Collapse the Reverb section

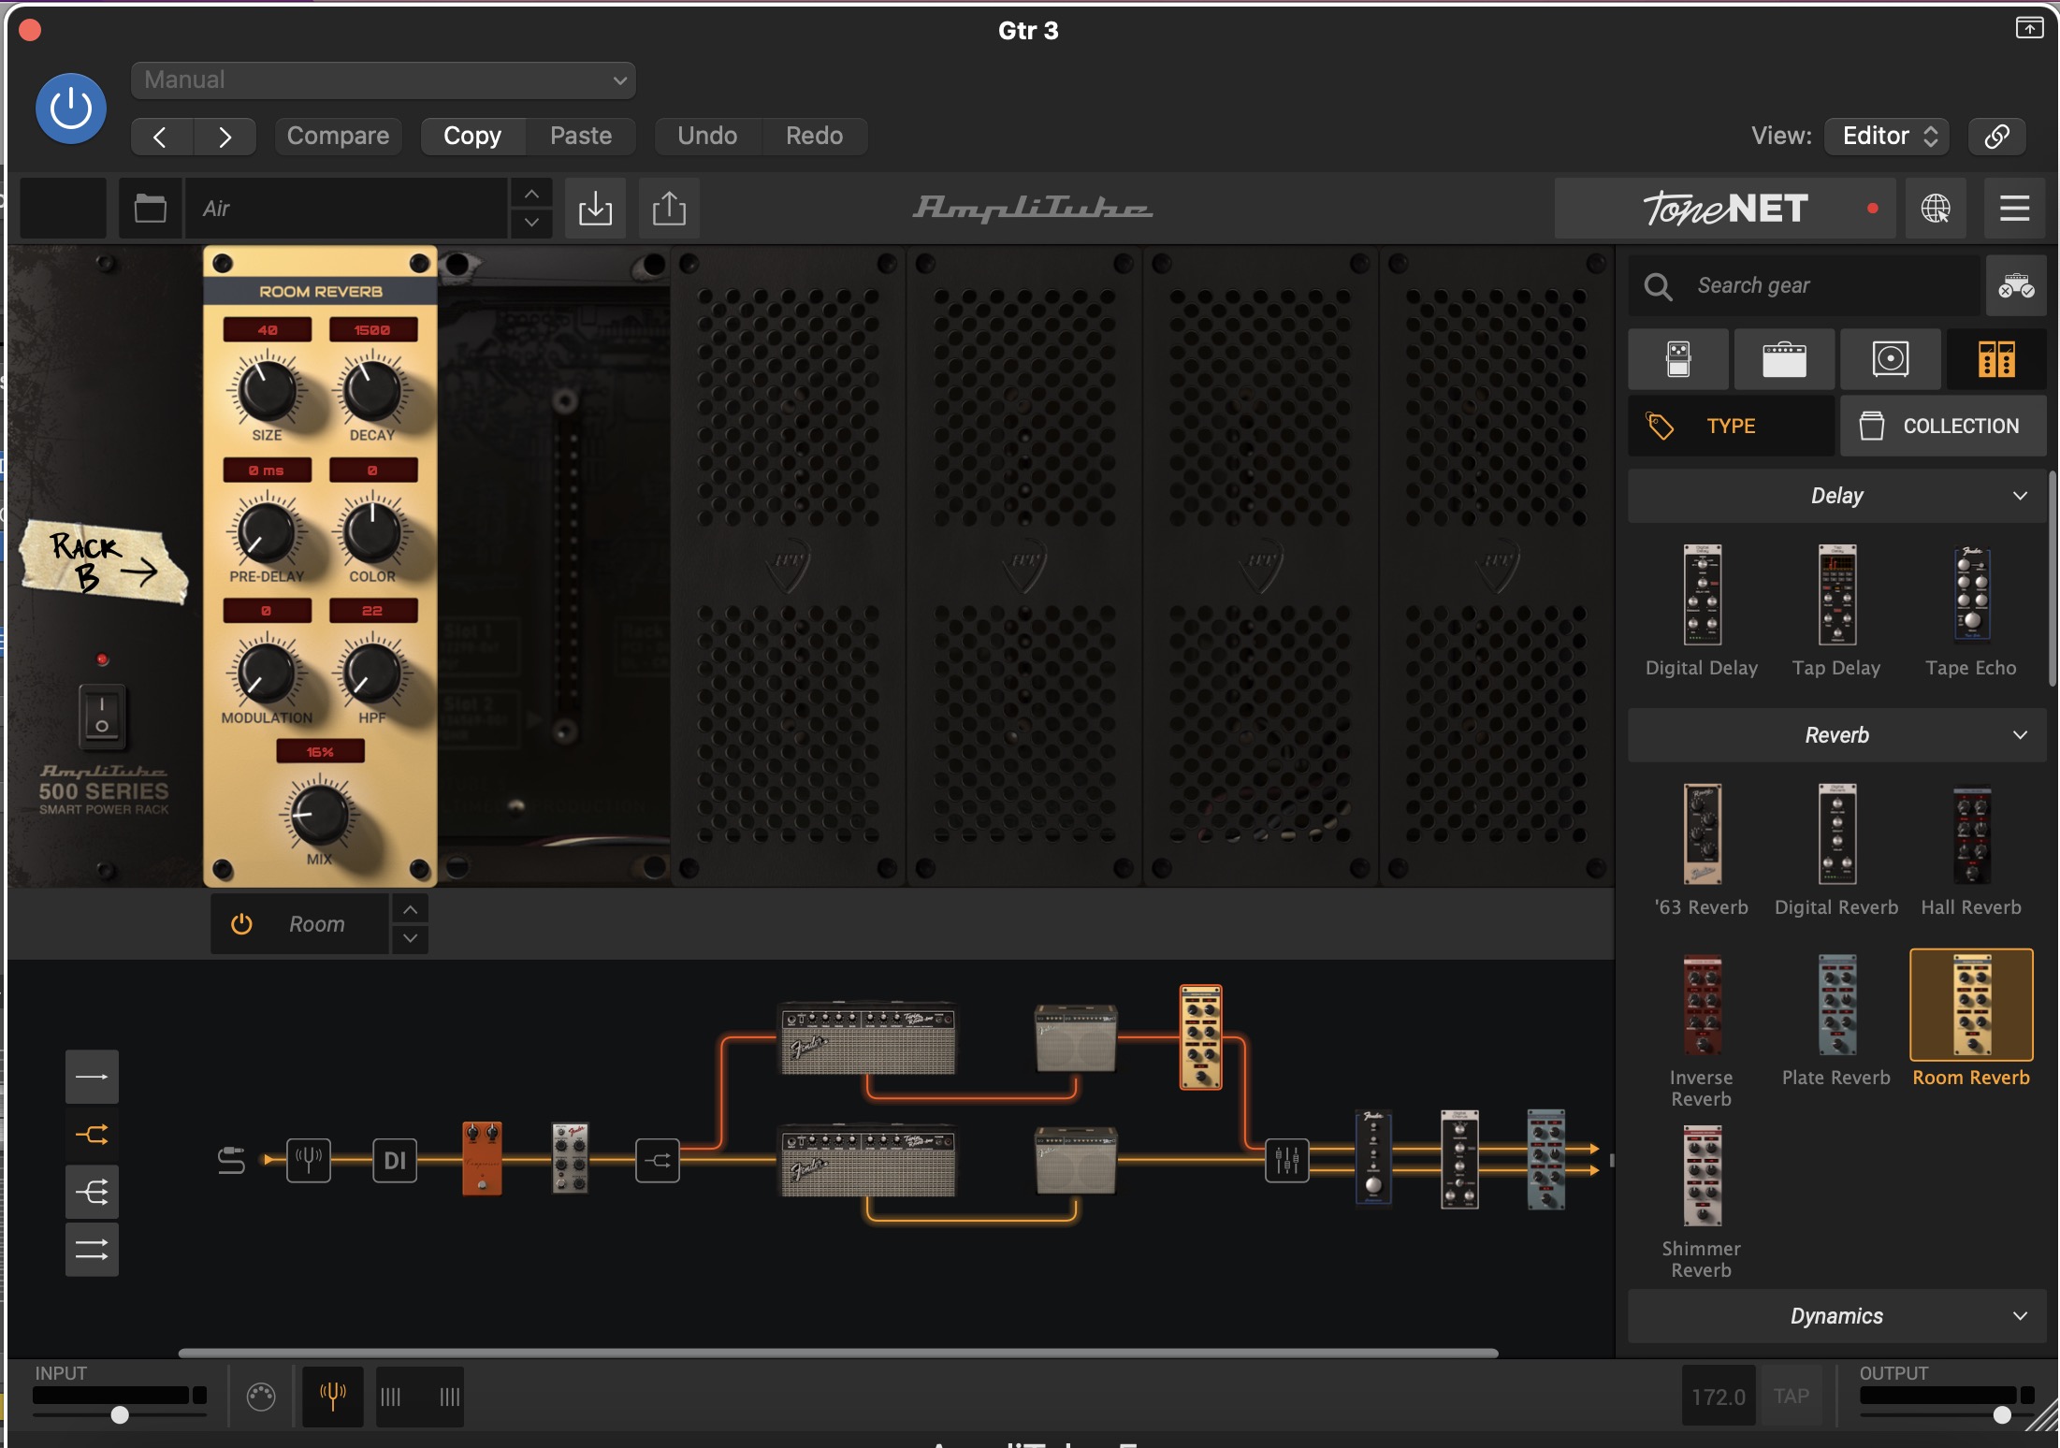point(1837,735)
